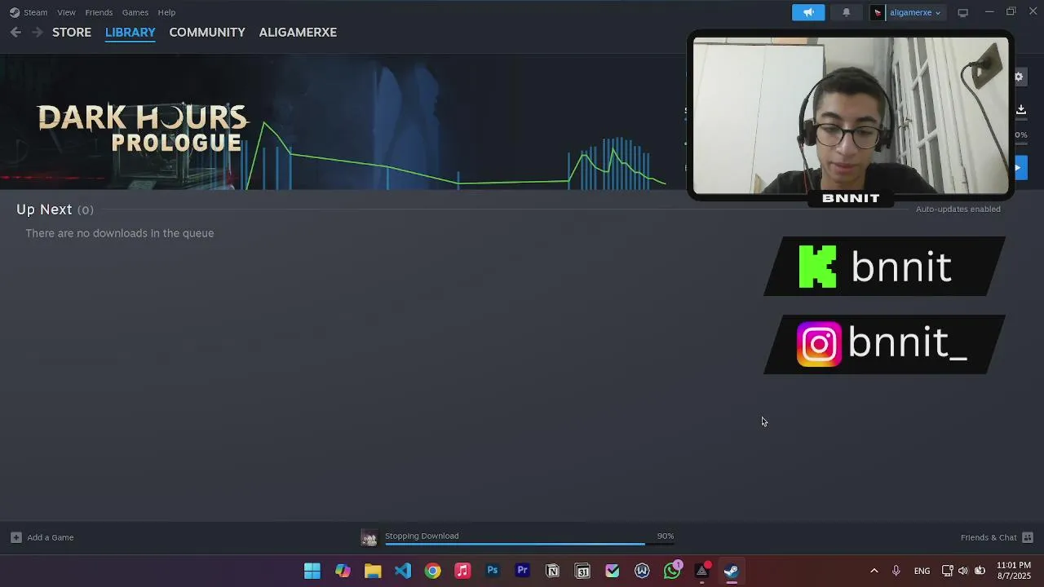This screenshot has width=1044, height=587.
Task: Open Google Chrome from the taskbar
Action: click(x=433, y=571)
